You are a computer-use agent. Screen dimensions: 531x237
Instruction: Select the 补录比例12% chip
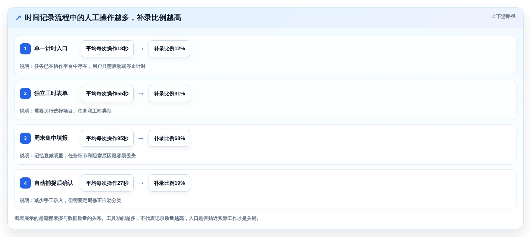tap(169, 49)
